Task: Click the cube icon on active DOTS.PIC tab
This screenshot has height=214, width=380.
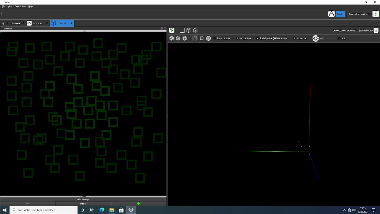Action: [x=53, y=23]
